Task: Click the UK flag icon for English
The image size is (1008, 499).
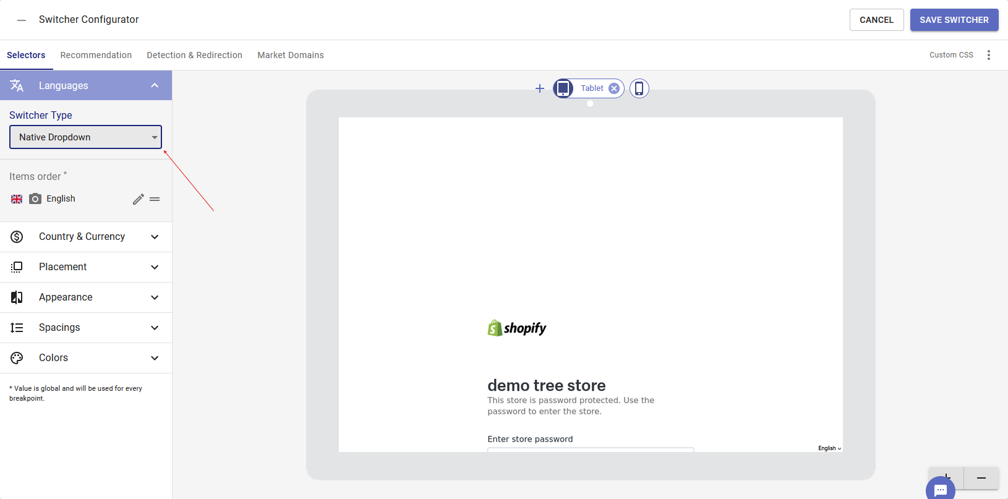Action: tap(17, 199)
